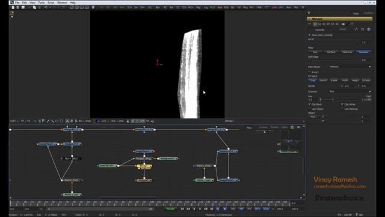The height and width of the screenshot is (217, 385).
Task: Click the Save composition toolbar icon
Action: pyautogui.click(x=23, y=7)
